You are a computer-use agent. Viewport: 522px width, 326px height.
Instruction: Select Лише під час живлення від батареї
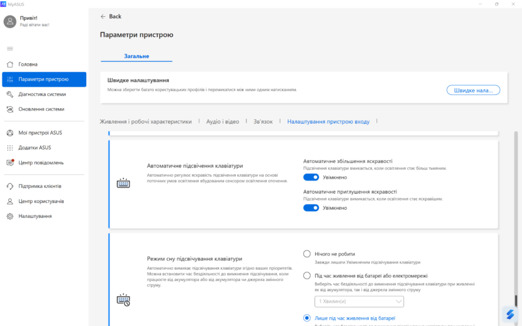coord(307,318)
